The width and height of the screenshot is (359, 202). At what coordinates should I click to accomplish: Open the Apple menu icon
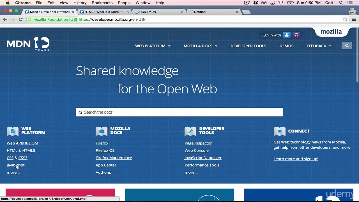[x=8, y=3]
